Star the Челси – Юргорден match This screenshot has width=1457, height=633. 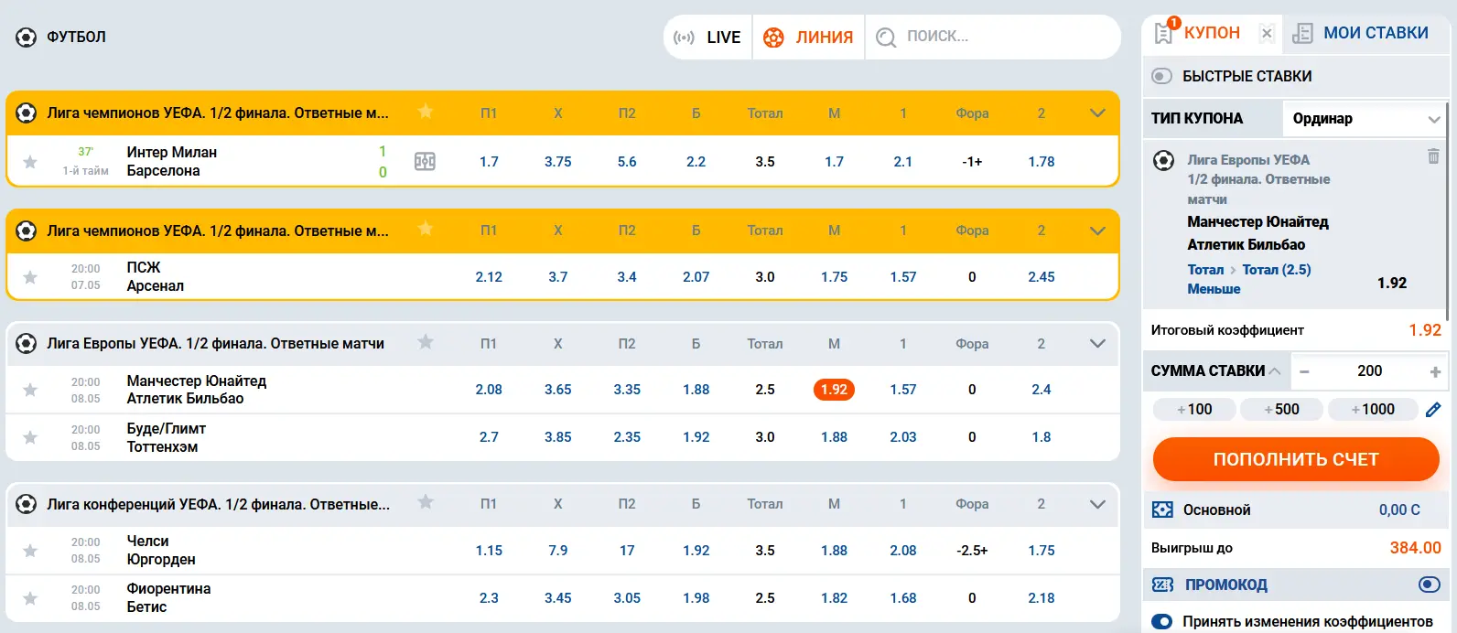(x=30, y=551)
